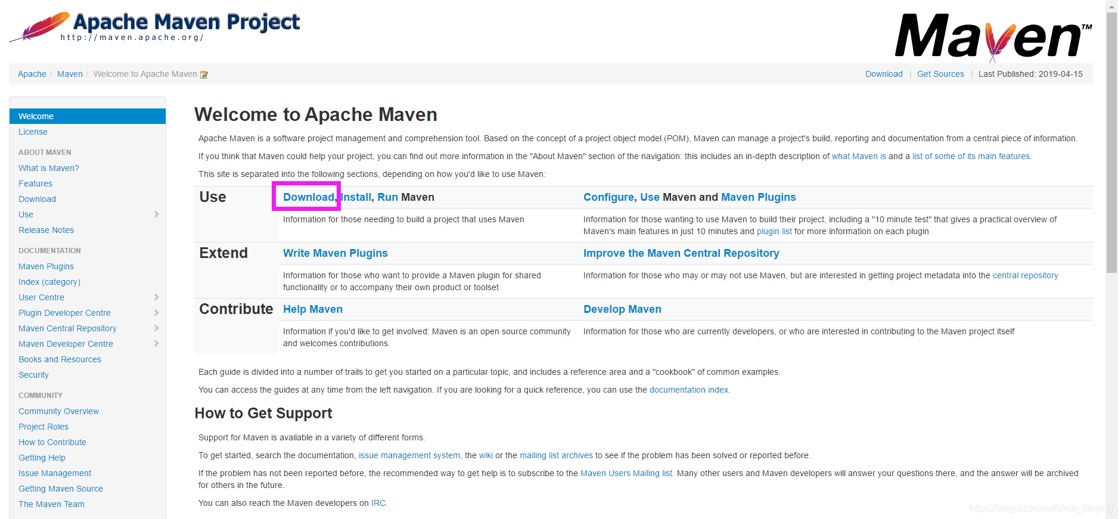Click the 'plugin list' inline link

click(x=774, y=231)
